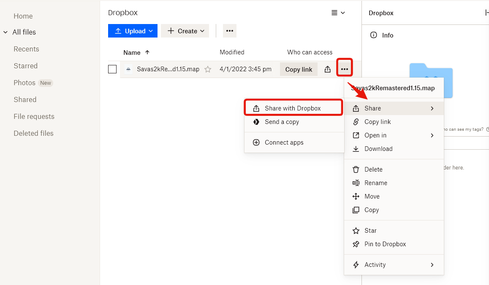
Task: Click the Copy duplicate icon
Action: pyautogui.click(x=356, y=210)
